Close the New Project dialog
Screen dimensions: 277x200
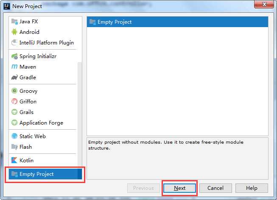click(x=264, y=4)
